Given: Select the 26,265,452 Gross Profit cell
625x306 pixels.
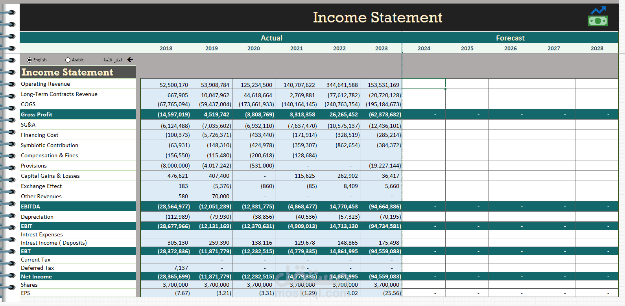Looking at the screenshot, I should (x=339, y=114).
